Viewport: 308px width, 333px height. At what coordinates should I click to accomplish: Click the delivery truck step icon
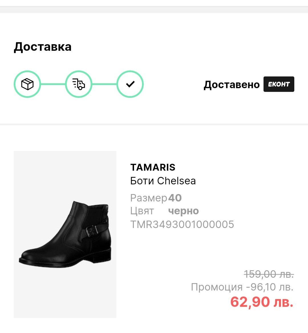coord(79,84)
